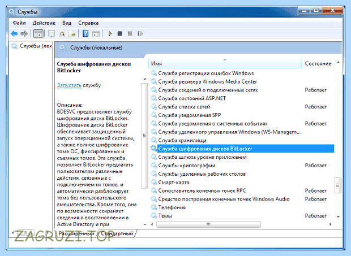
Task: Click the services list horizontal scrollbar thumb
Action: (208, 224)
